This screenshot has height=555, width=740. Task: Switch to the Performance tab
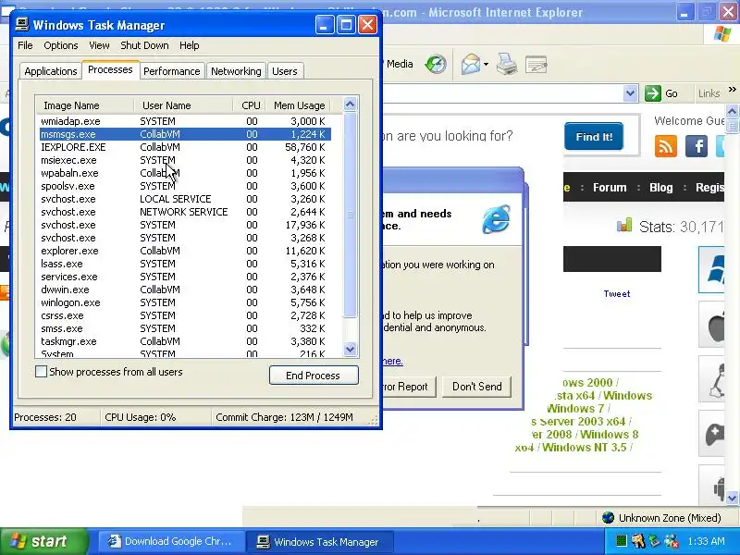point(172,71)
